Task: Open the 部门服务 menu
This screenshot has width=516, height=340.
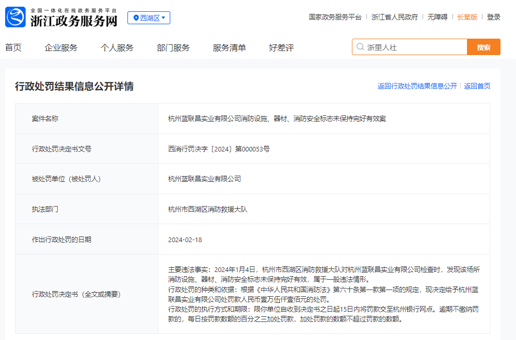Action: click(x=173, y=47)
